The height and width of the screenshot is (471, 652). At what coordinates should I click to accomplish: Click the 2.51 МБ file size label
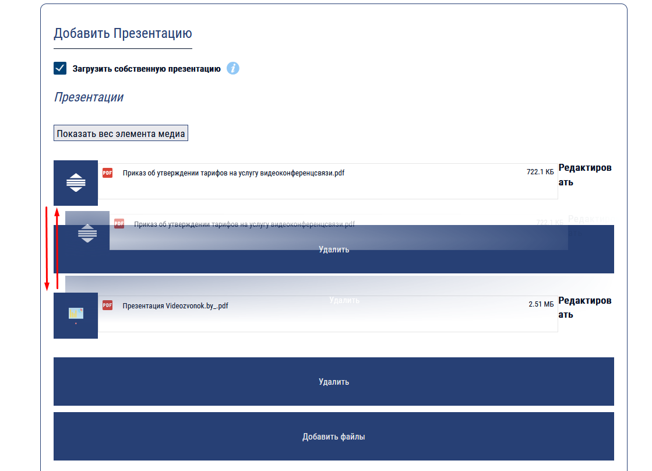[x=541, y=304]
